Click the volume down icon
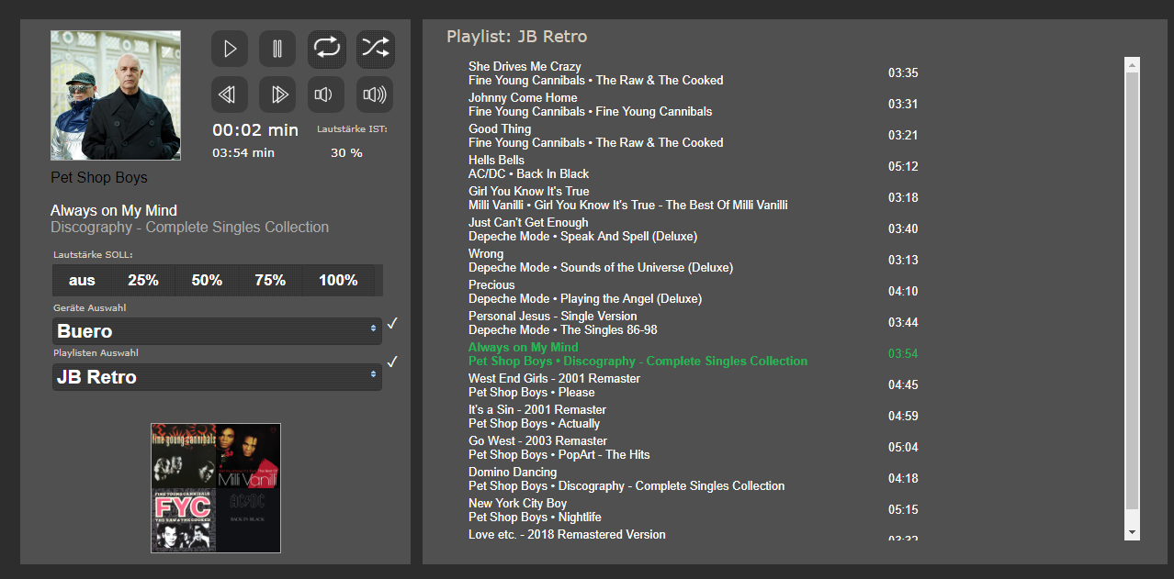1174x579 pixels. coord(326,95)
